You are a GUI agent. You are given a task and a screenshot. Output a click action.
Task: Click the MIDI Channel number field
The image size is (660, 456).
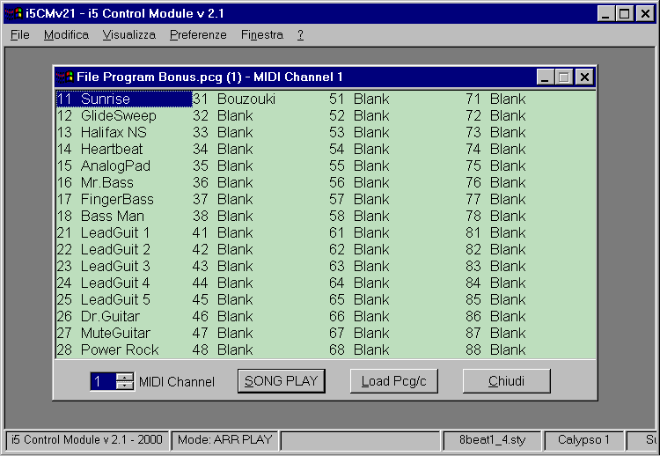pyautogui.click(x=102, y=381)
